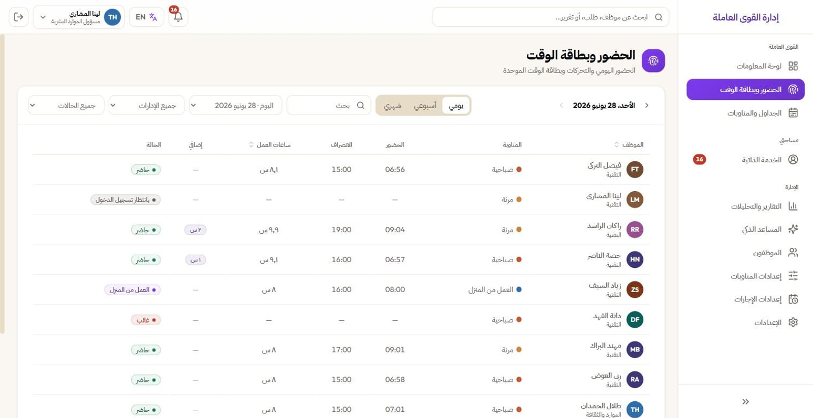Open the جميع الحالات dropdown

click(x=67, y=106)
